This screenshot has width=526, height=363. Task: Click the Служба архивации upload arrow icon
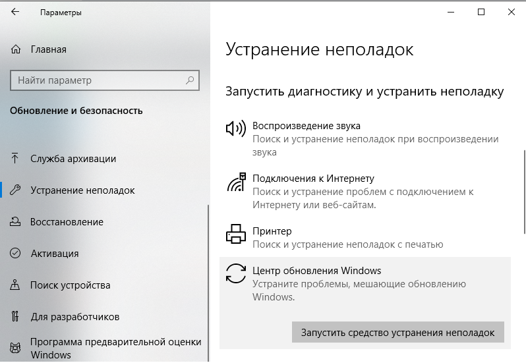coord(15,158)
